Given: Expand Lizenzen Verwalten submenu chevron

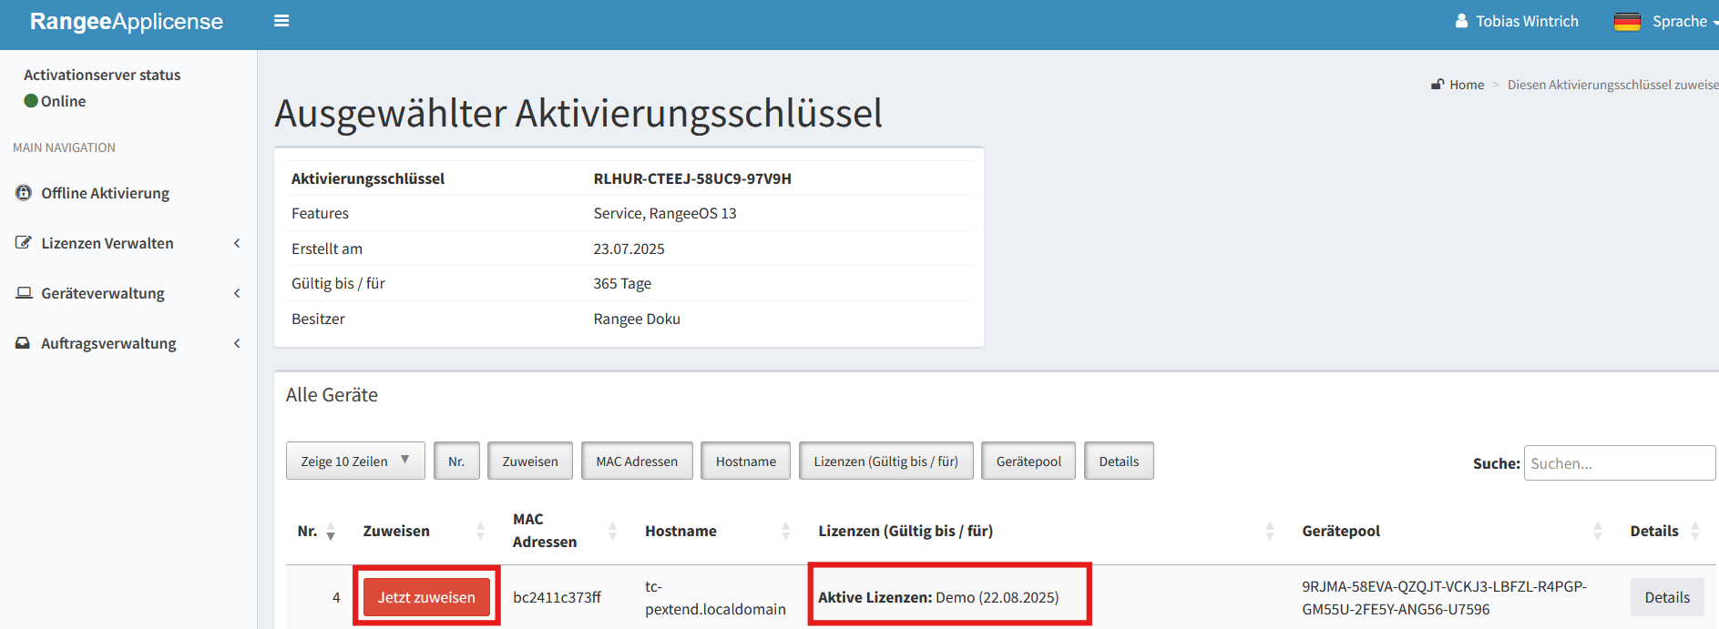Looking at the screenshot, I should coord(237,243).
